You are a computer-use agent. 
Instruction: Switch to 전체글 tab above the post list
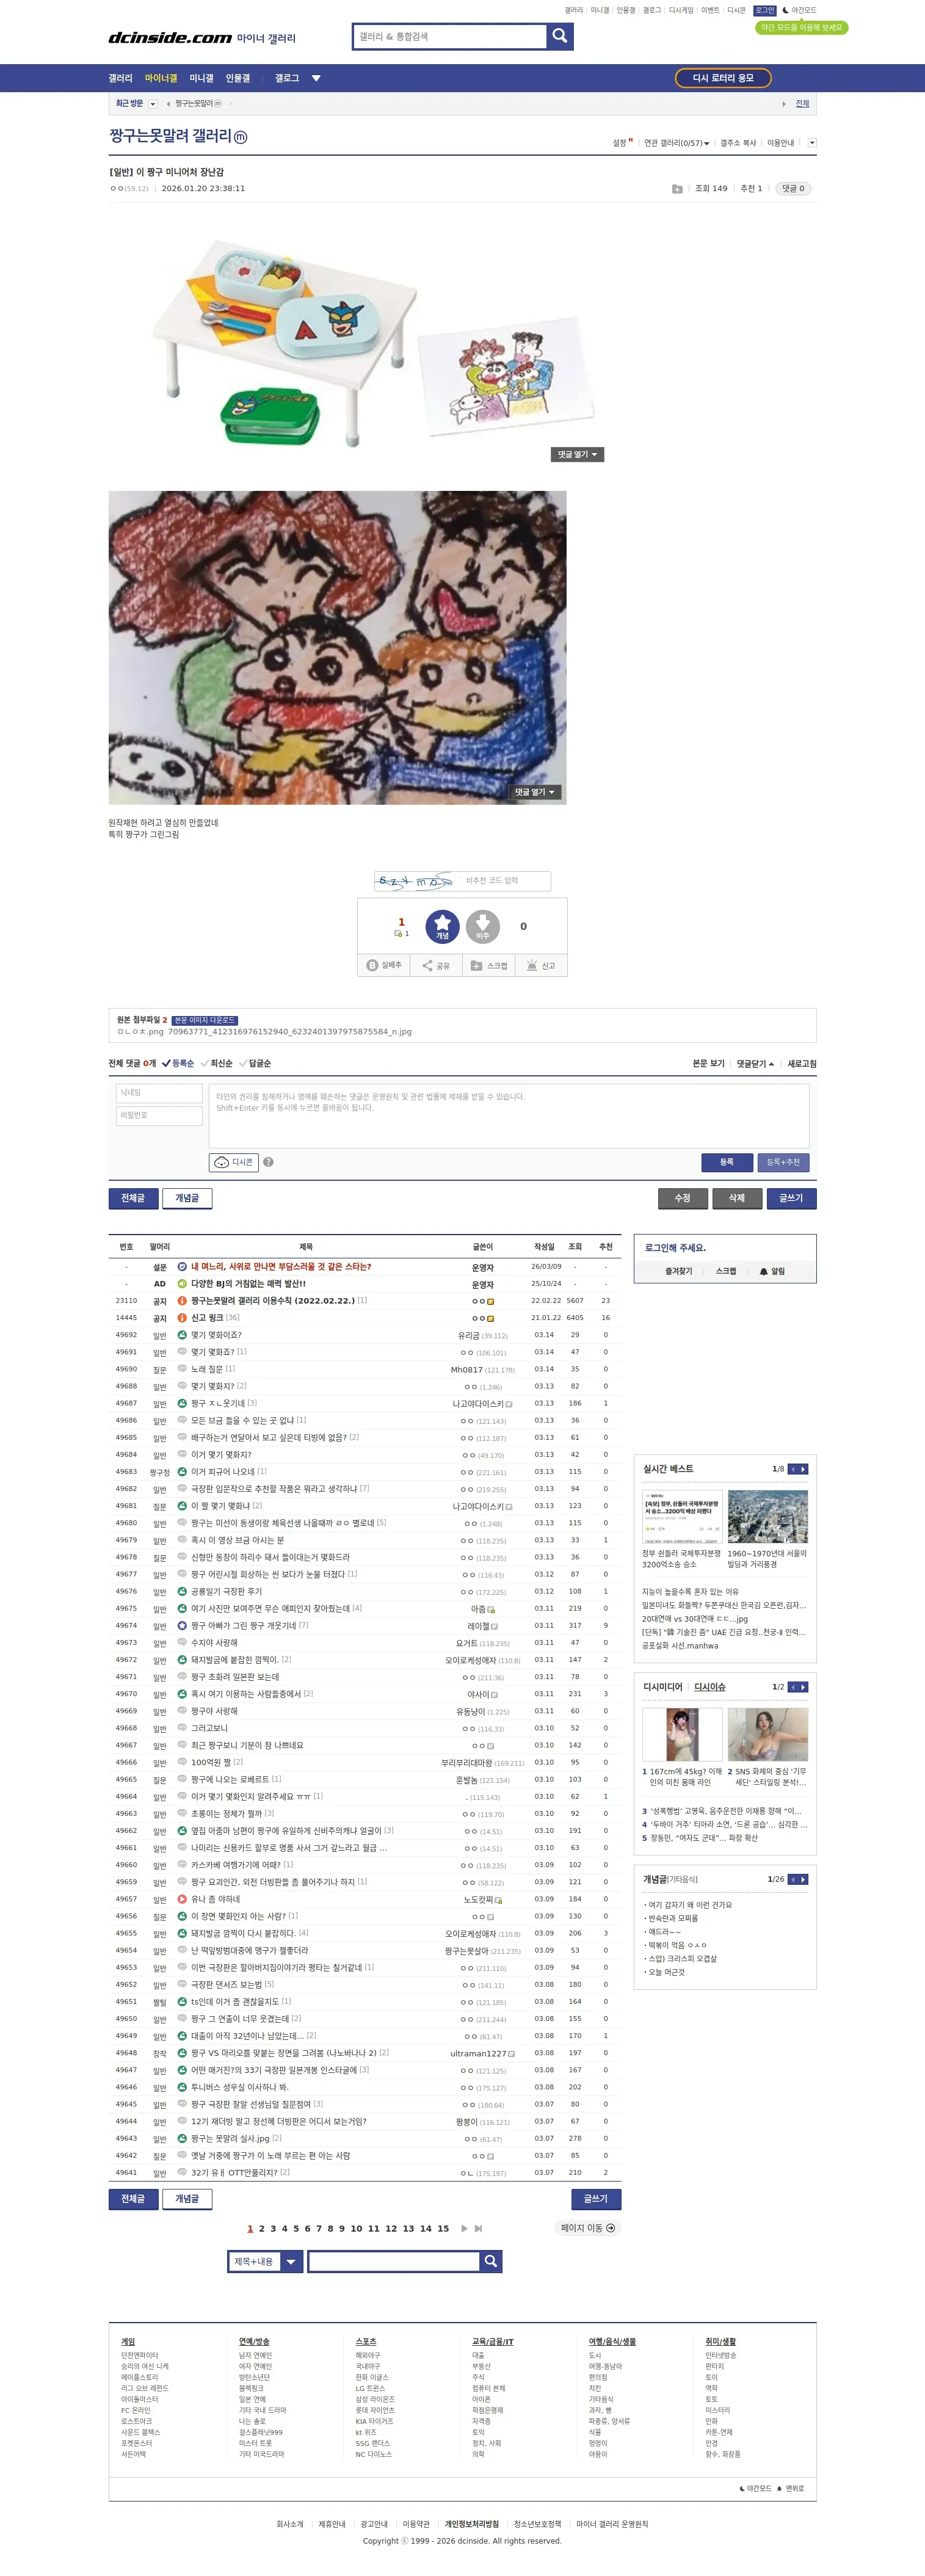click(133, 1198)
